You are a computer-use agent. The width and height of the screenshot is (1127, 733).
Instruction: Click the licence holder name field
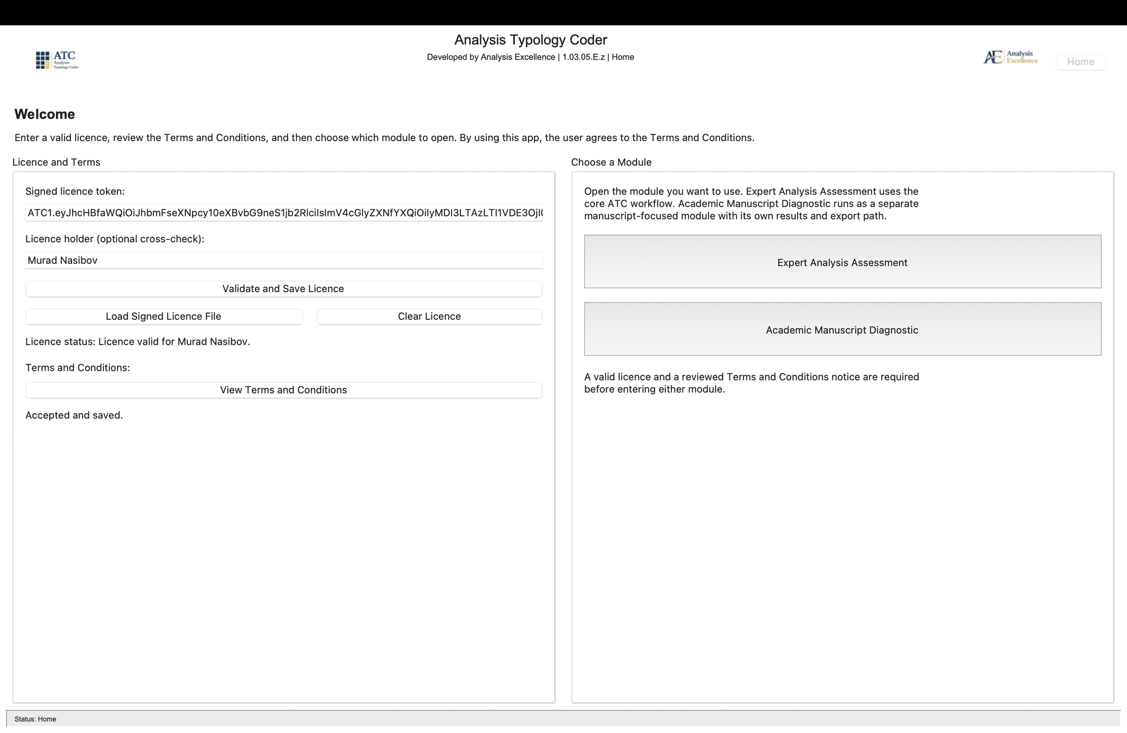(x=283, y=260)
